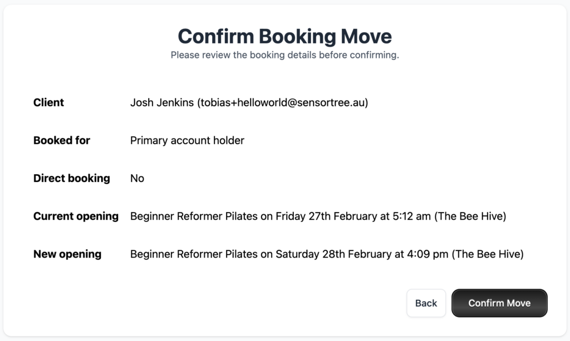The width and height of the screenshot is (570, 341).
Task: Click the Primary account holder value
Action: click(187, 140)
